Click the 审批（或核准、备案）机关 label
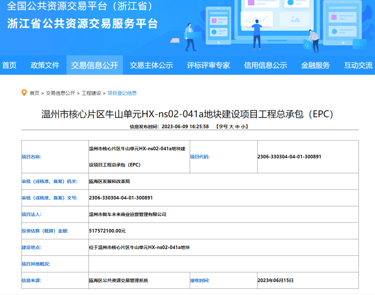 coord(50,181)
